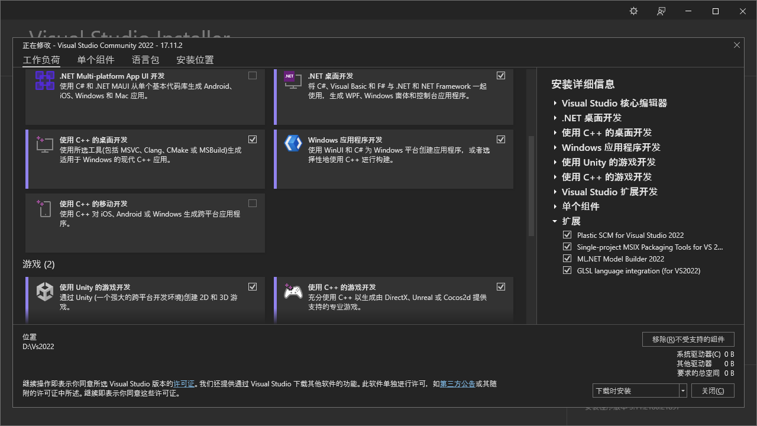Enable the .NET Multi-platform App UI workload checkbox
This screenshot has height=426, width=757.
pyautogui.click(x=253, y=76)
